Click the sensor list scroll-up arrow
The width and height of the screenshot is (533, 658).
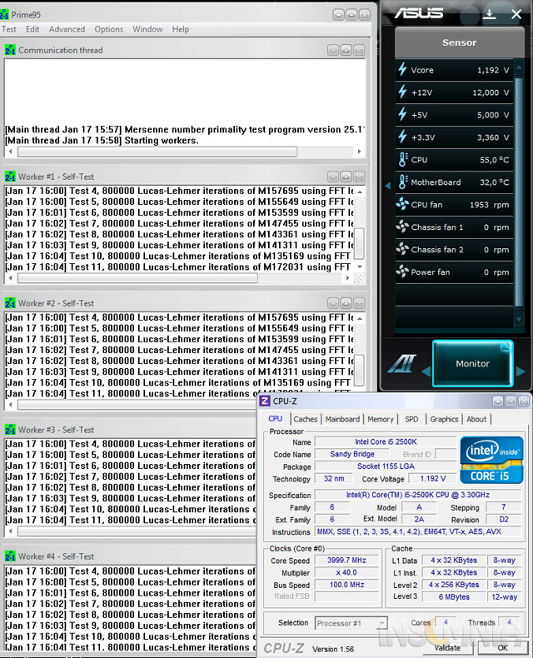pos(519,67)
